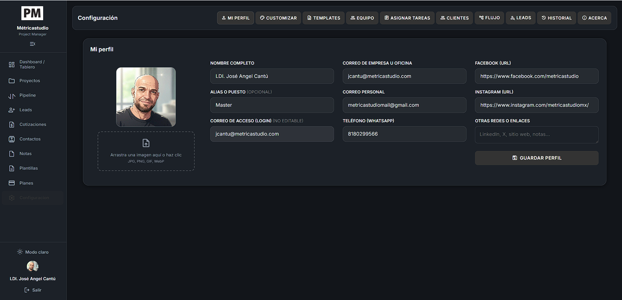
Task: Edit the Nombre Completo field
Action: [272, 76]
